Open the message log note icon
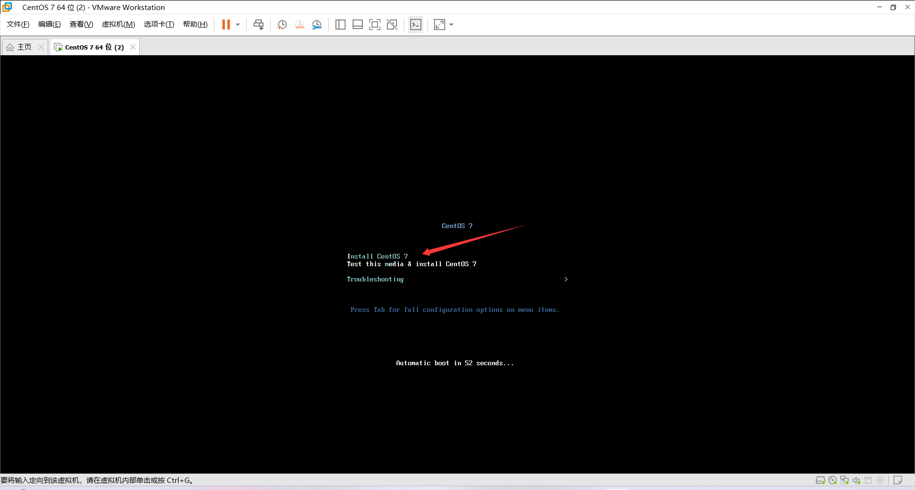Viewport: 915px width, 490px height. pos(898,480)
